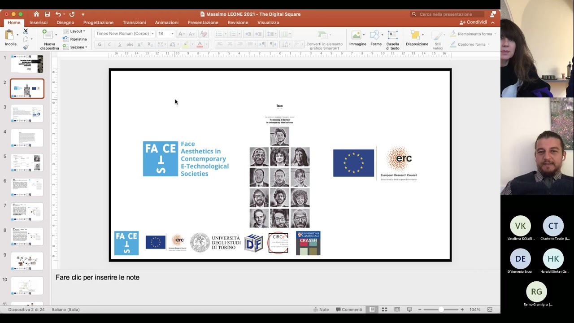
Task: Collapse the ribbon with the chevron
Action: pyautogui.click(x=492, y=22)
